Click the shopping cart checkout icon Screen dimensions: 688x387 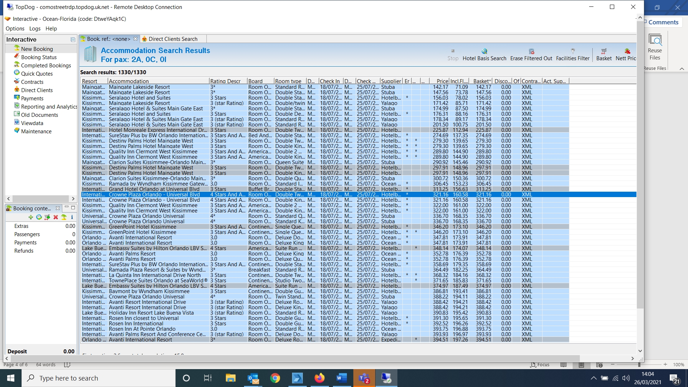47,217
